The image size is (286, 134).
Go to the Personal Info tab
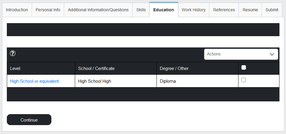click(x=48, y=10)
